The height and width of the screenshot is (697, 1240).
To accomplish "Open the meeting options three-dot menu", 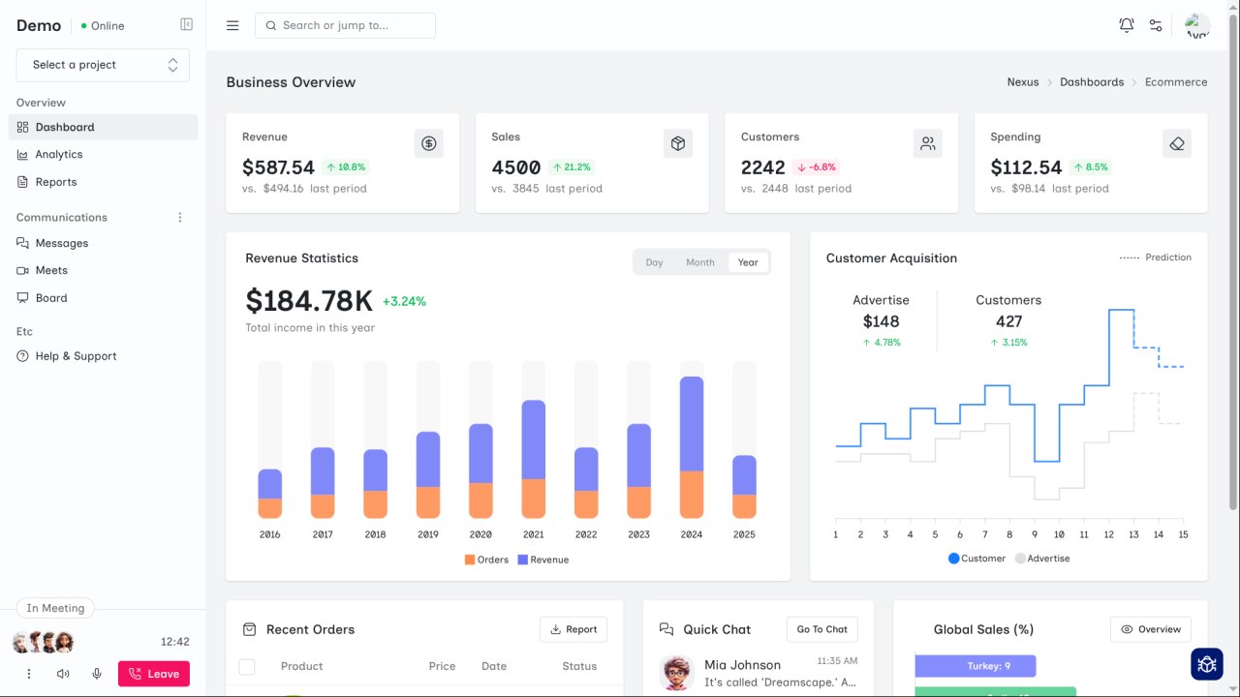I will pyautogui.click(x=28, y=673).
